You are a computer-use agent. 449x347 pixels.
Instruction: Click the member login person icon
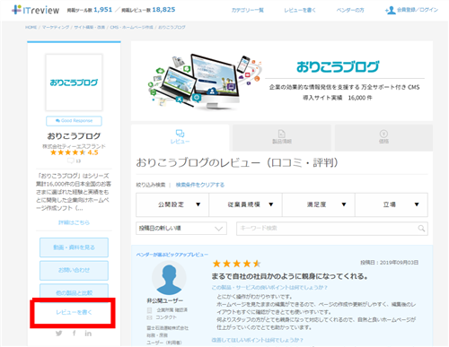click(390, 11)
